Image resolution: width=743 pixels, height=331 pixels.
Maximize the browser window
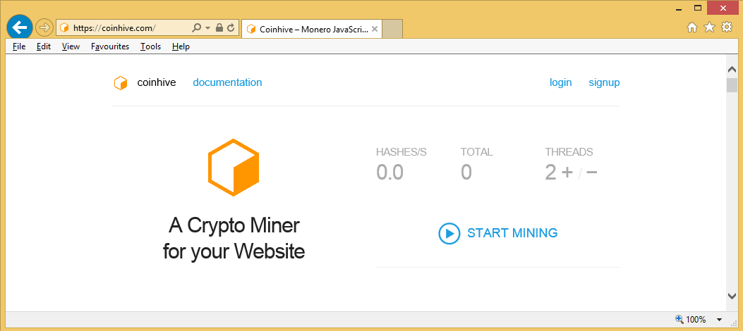tap(698, 8)
